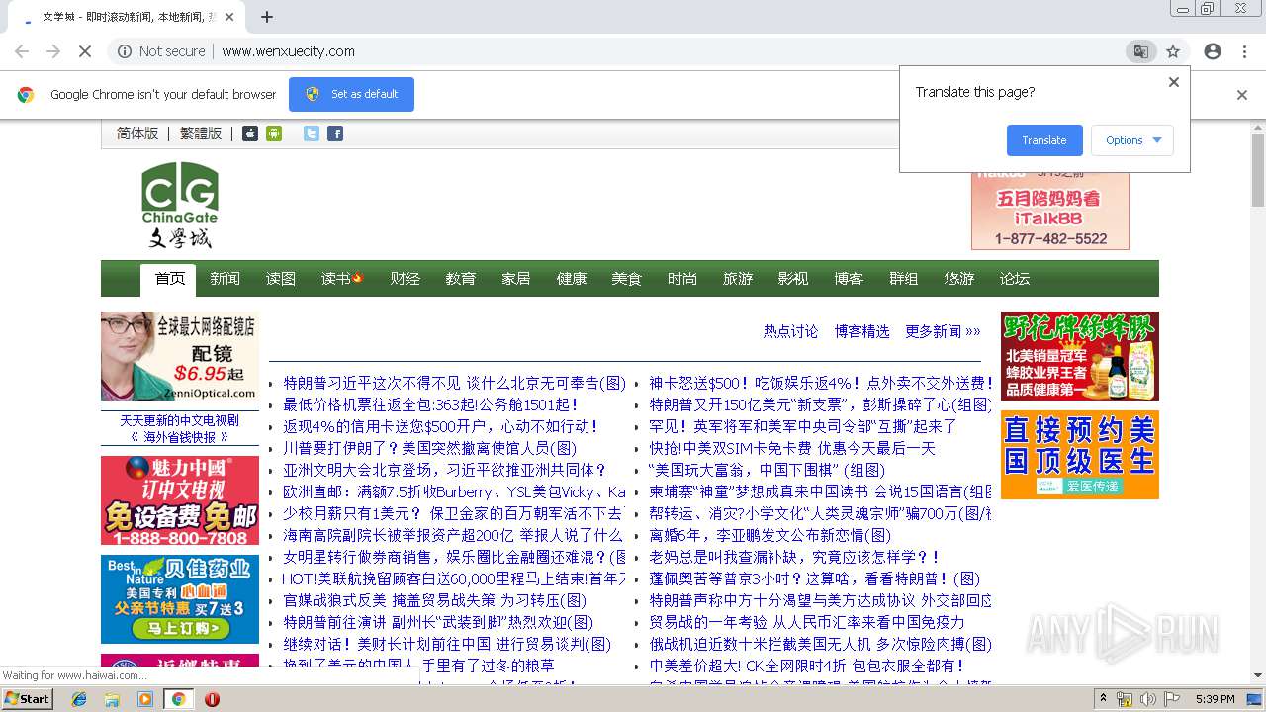
Task: Open ZenniOptical 配镜 ad image
Action: 179,356
